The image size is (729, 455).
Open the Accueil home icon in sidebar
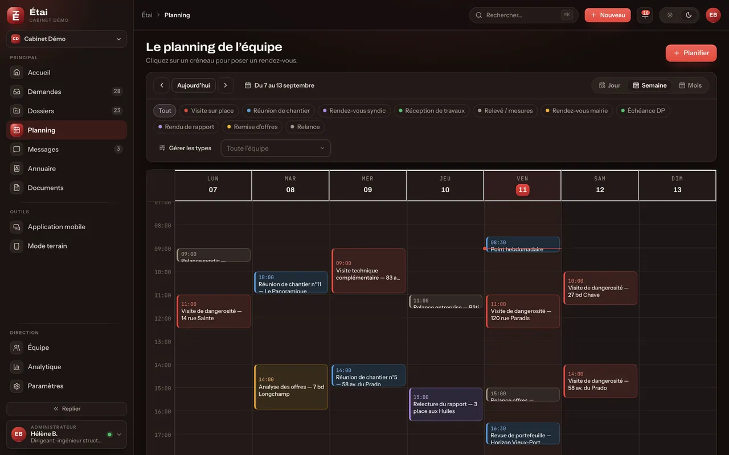(17, 72)
